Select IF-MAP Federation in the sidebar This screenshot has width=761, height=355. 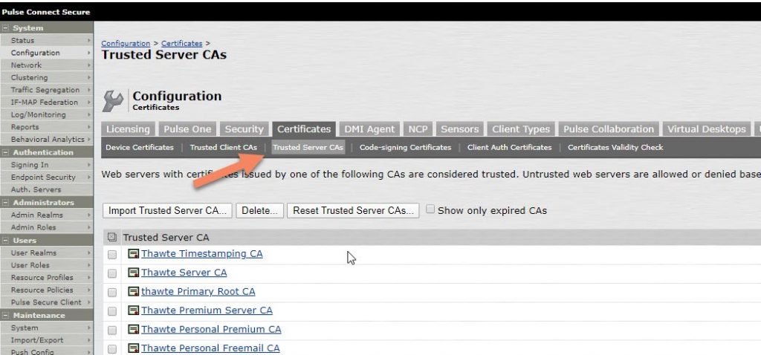tap(44, 102)
